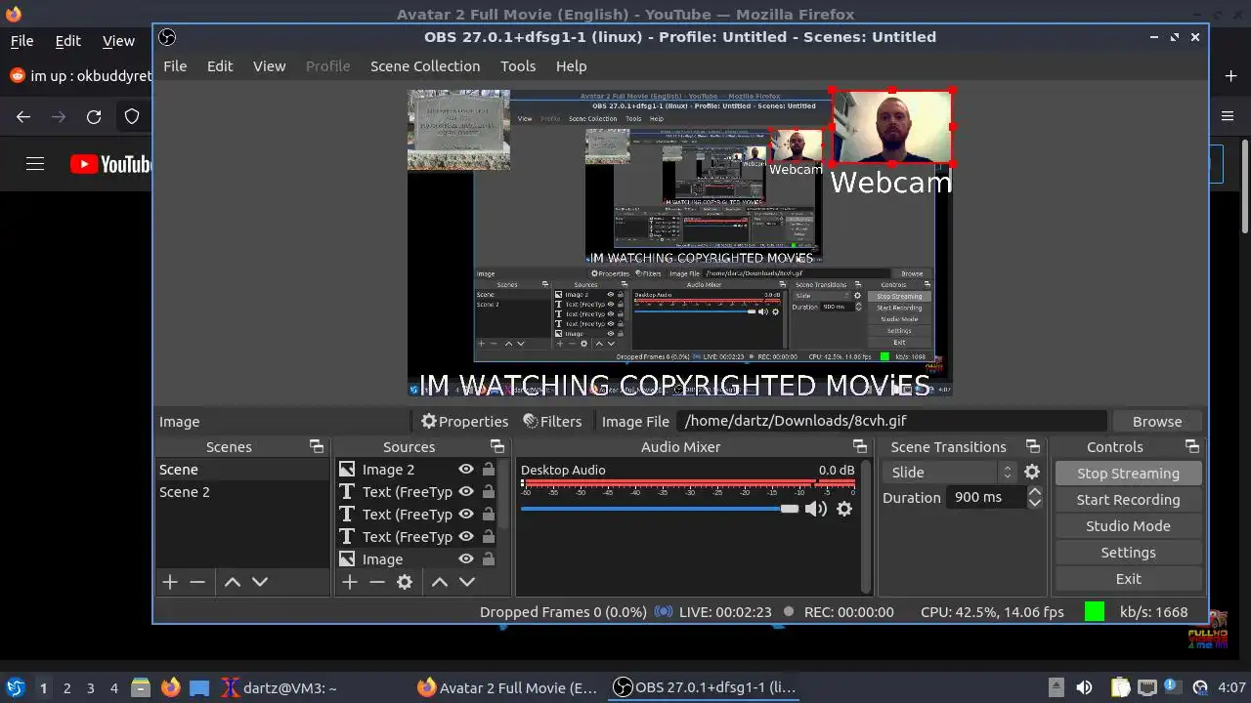Click the Duration 900 ms field
Image resolution: width=1251 pixels, height=703 pixels.
pos(984,498)
